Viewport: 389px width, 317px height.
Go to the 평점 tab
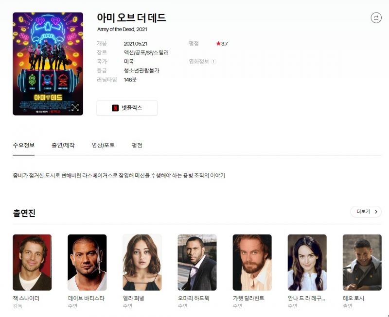(x=137, y=145)
